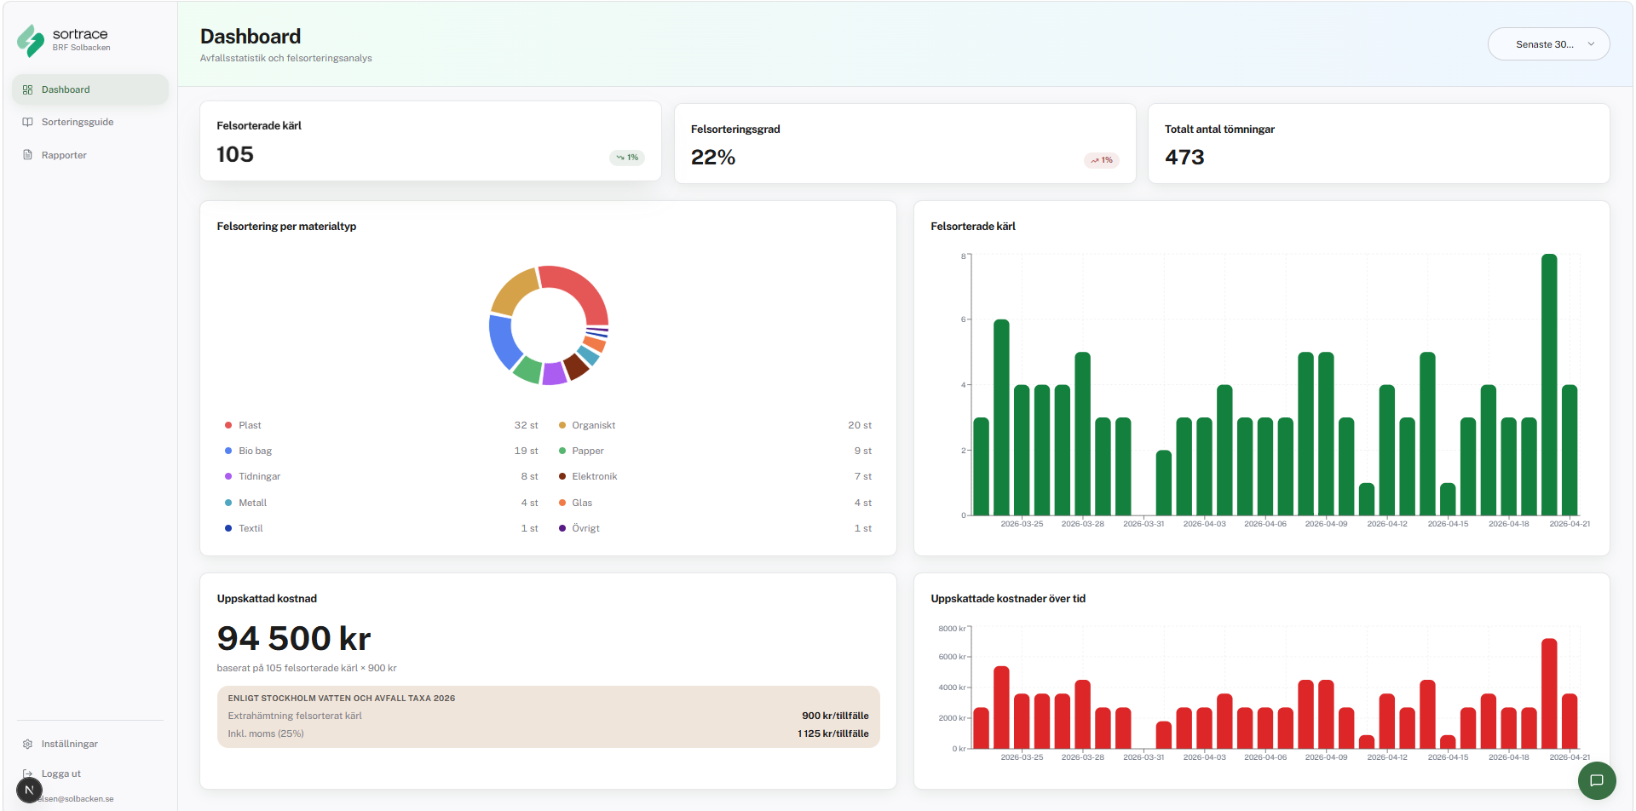Expand the chevron on the date range selector
This screenshot has height=811, width=1636.
(x=1590, y=43)
